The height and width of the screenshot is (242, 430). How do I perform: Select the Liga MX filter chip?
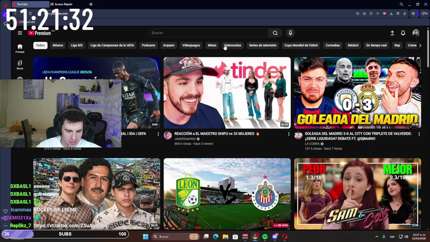tap(77, 45)
